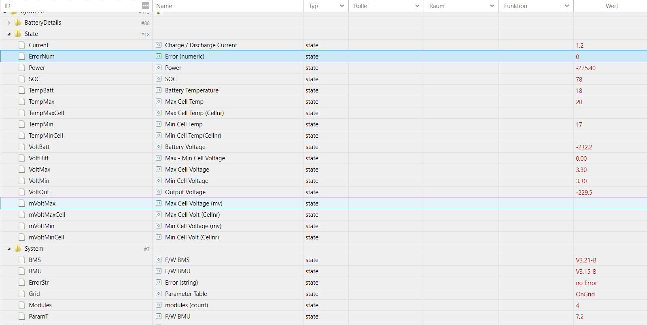This screenshot has height=325, width=647.
Task: Click state icon beside Output Voltage
Action: coord(159,192)
